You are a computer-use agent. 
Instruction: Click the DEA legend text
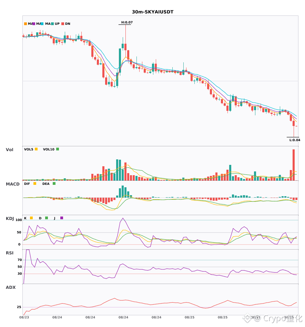(x=46, y=184)
